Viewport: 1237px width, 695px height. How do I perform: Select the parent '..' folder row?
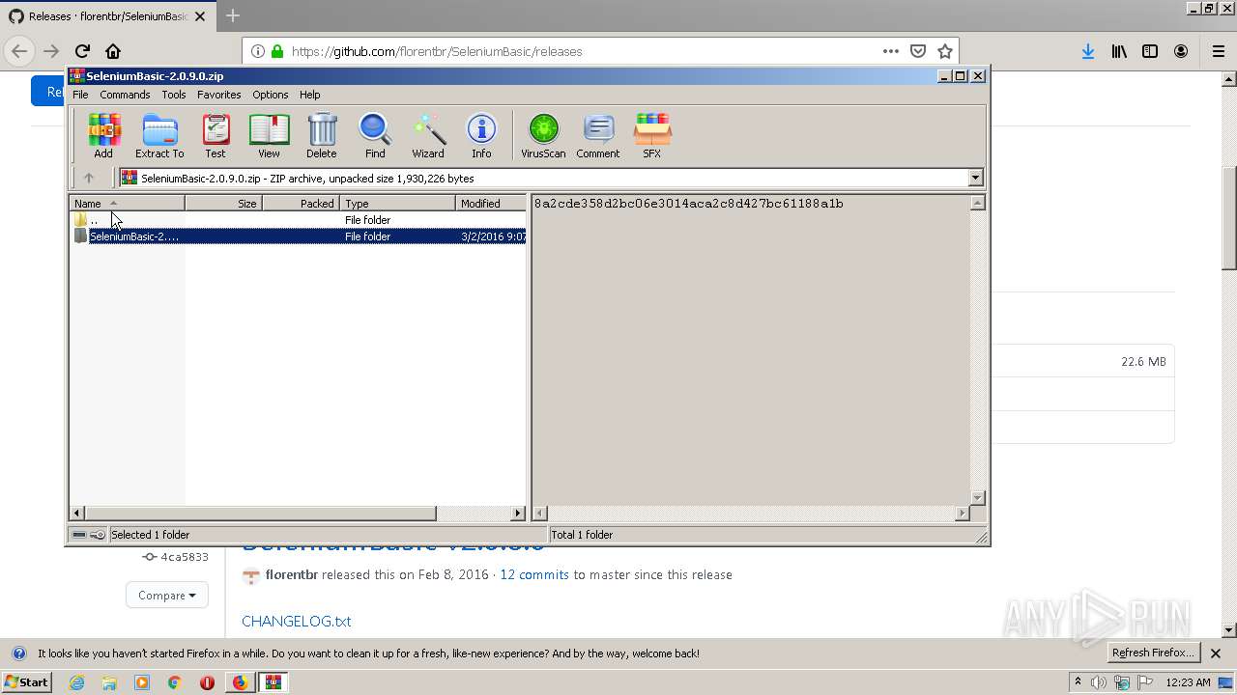tap(298, 220)
